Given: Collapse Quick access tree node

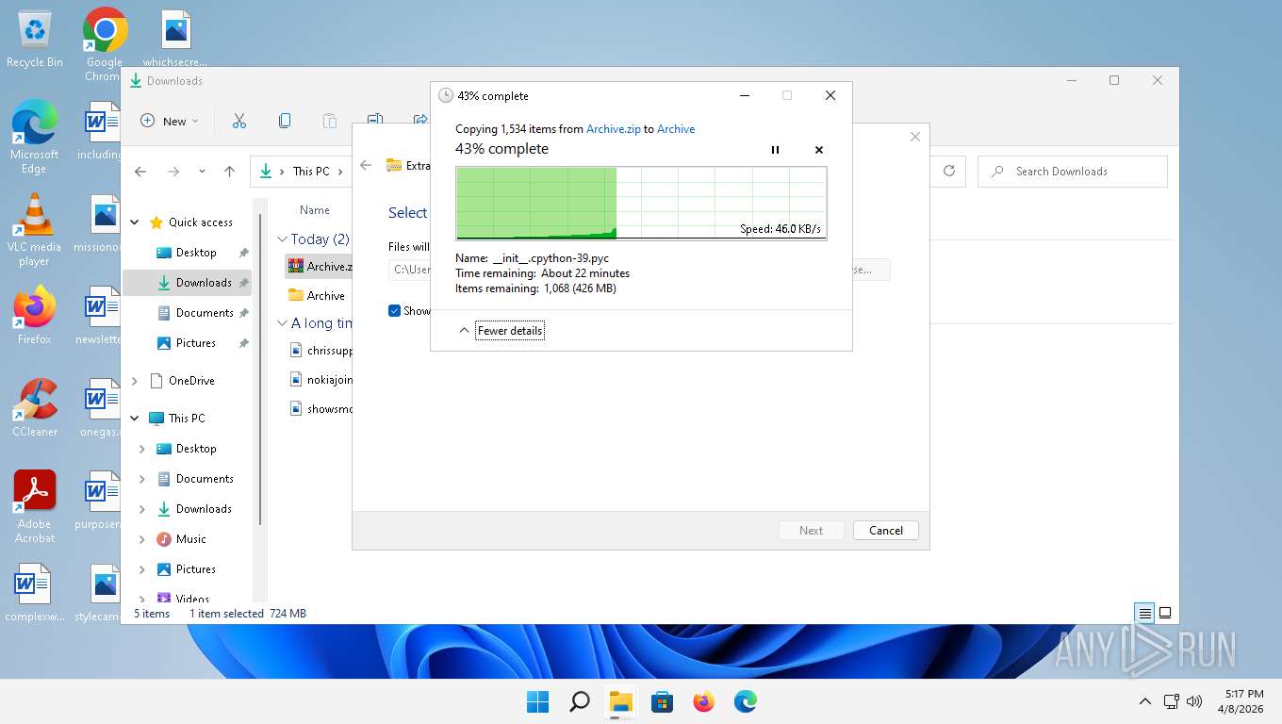Looking at the screenshot, I should click(x=135, y=222).
